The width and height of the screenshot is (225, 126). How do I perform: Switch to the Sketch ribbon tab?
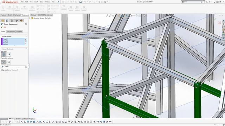pos(10,15)
